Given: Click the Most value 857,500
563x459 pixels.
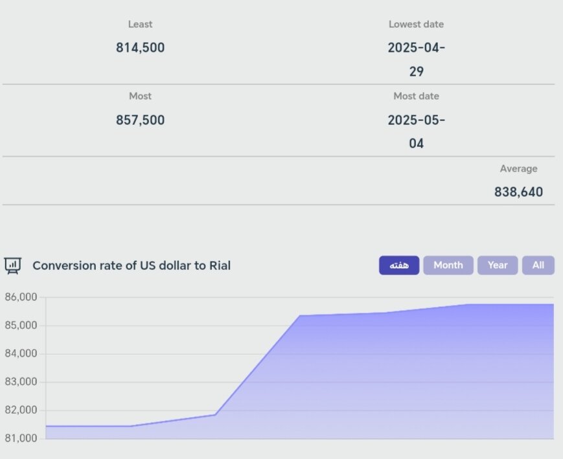Looking at the screenshot, I should (140, 120).
